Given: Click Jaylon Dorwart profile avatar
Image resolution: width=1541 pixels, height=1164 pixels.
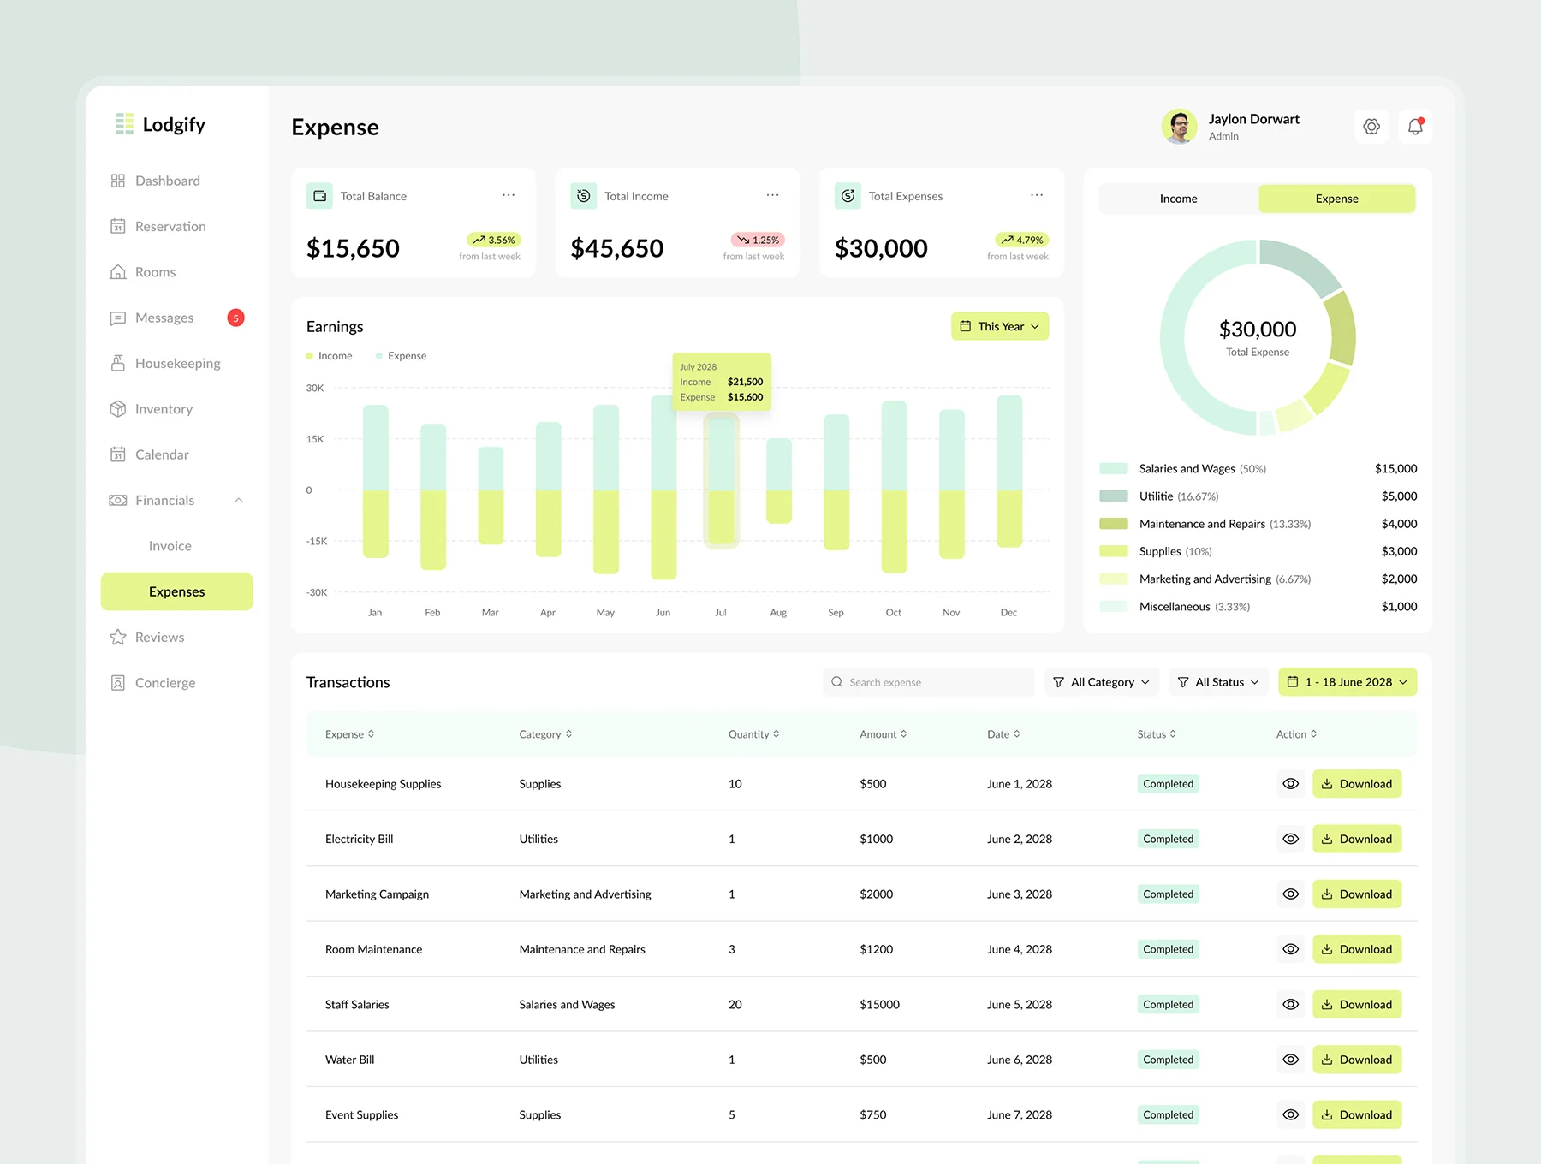Looking at the screenshot, I should point(1180,127).
